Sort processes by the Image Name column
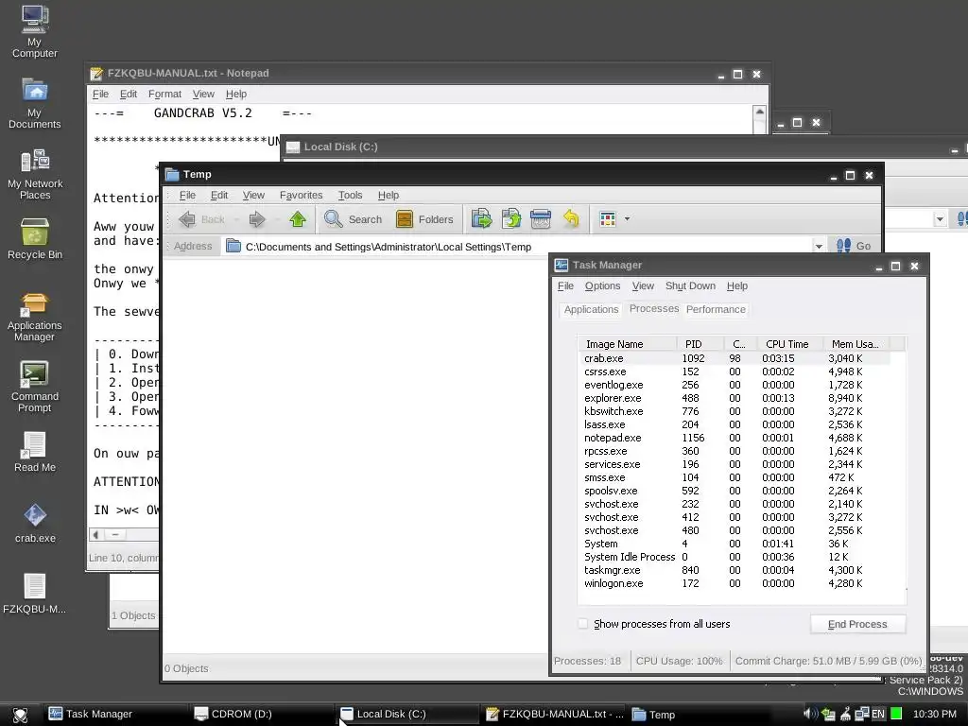 pos(628,344)
